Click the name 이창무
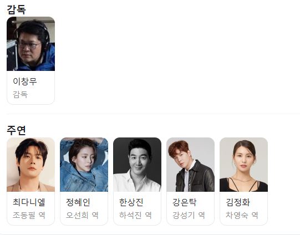The width and height of the screenshot is (300, 235). (x=25, y=81)
